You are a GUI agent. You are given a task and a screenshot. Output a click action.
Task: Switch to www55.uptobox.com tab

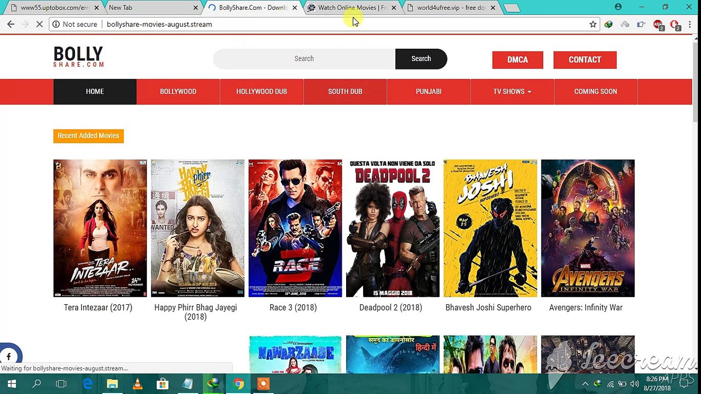click(54, 8)
